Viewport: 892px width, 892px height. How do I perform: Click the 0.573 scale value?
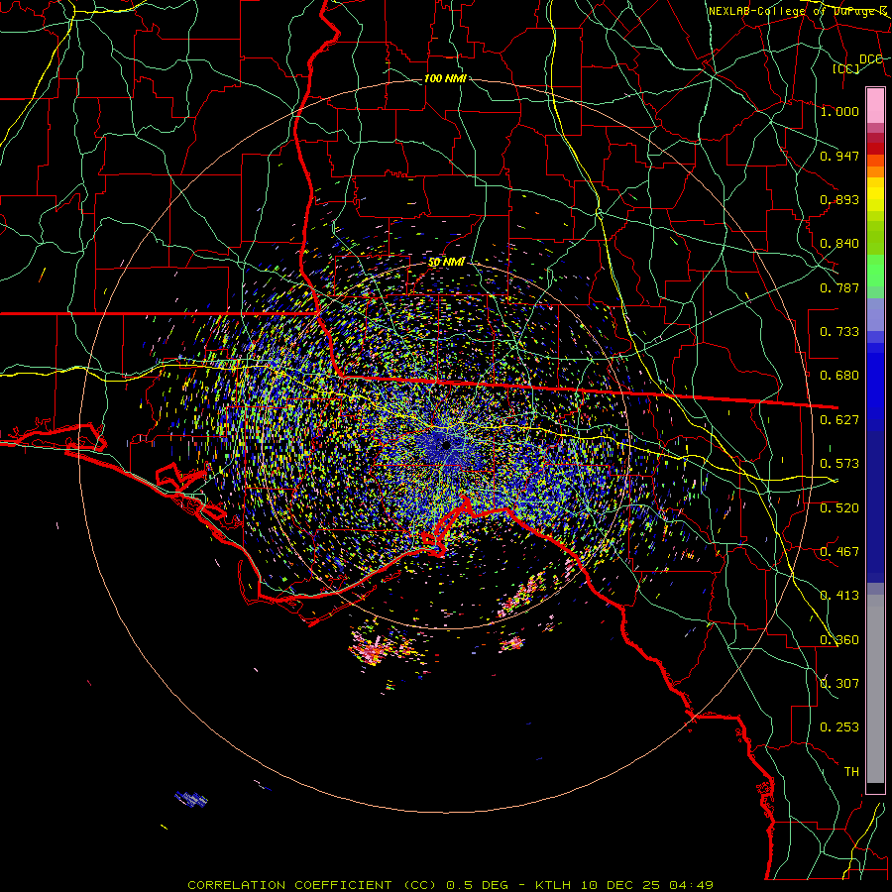tap(839, 464)
